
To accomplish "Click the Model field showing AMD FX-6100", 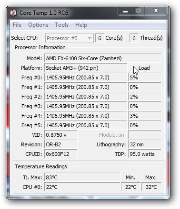I will [x=102, y=58].
